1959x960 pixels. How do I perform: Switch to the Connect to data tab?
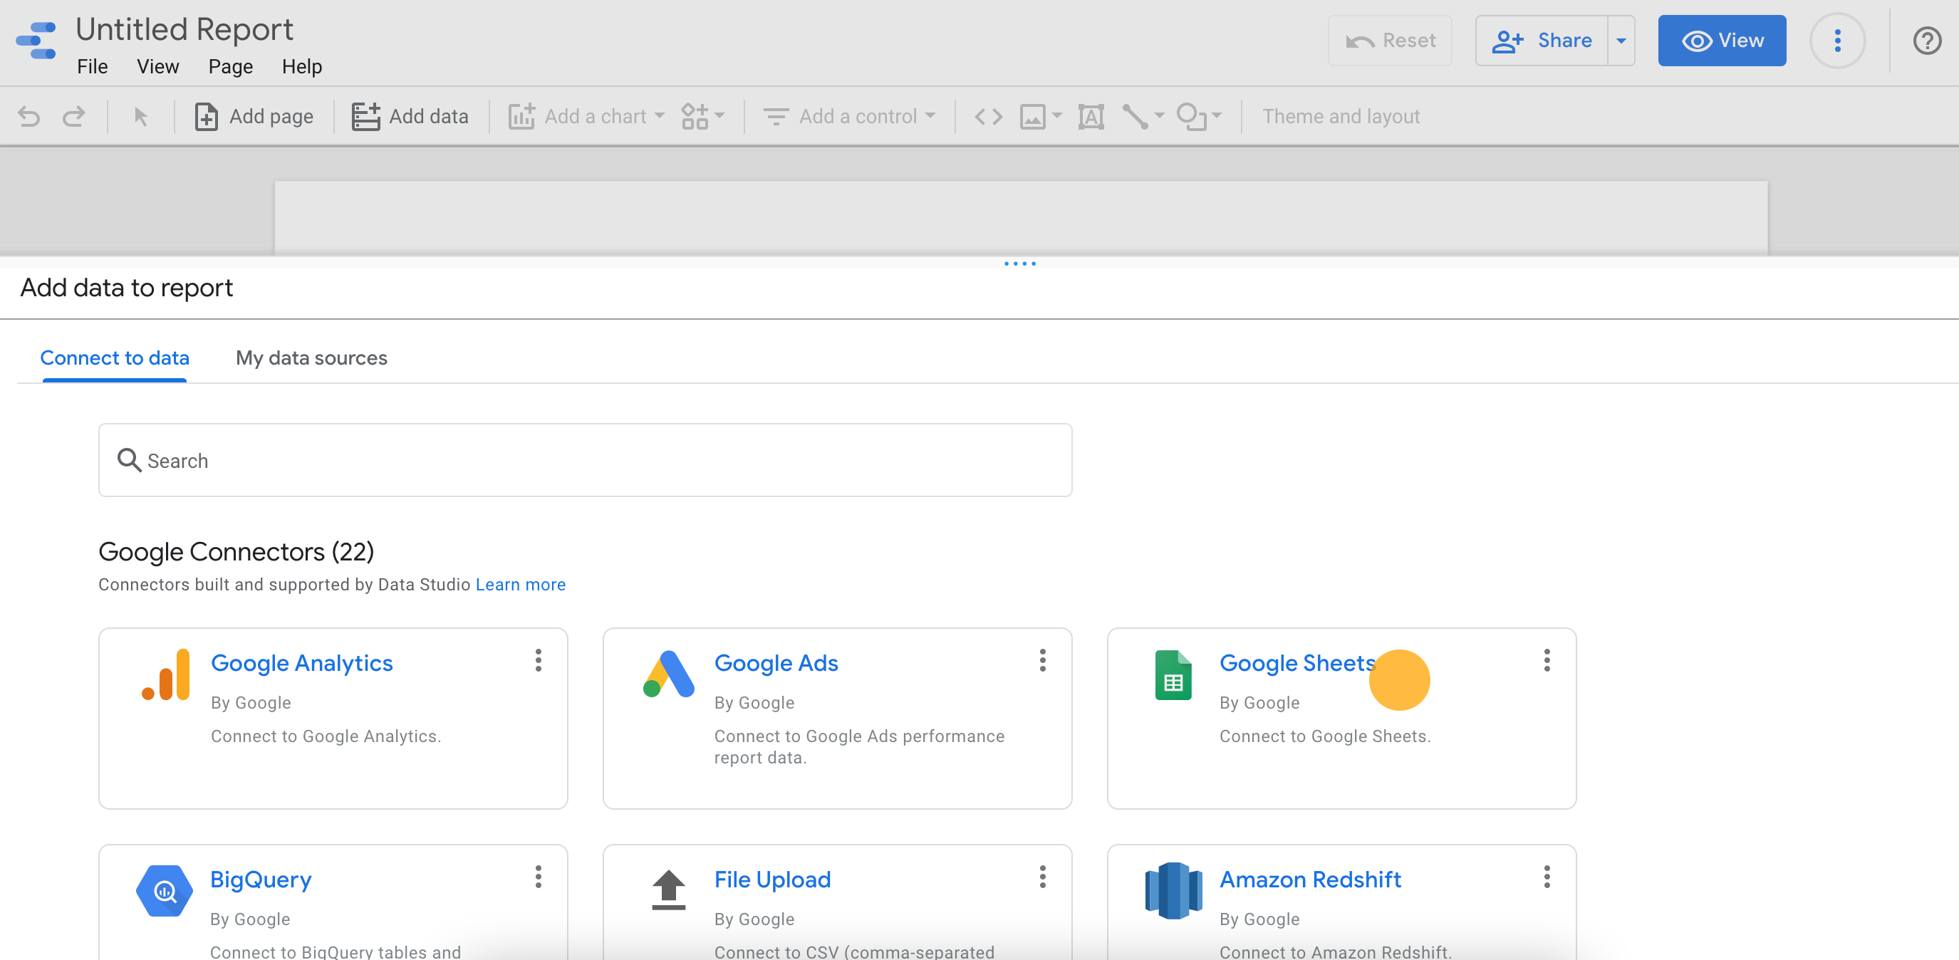click(114, 358)
